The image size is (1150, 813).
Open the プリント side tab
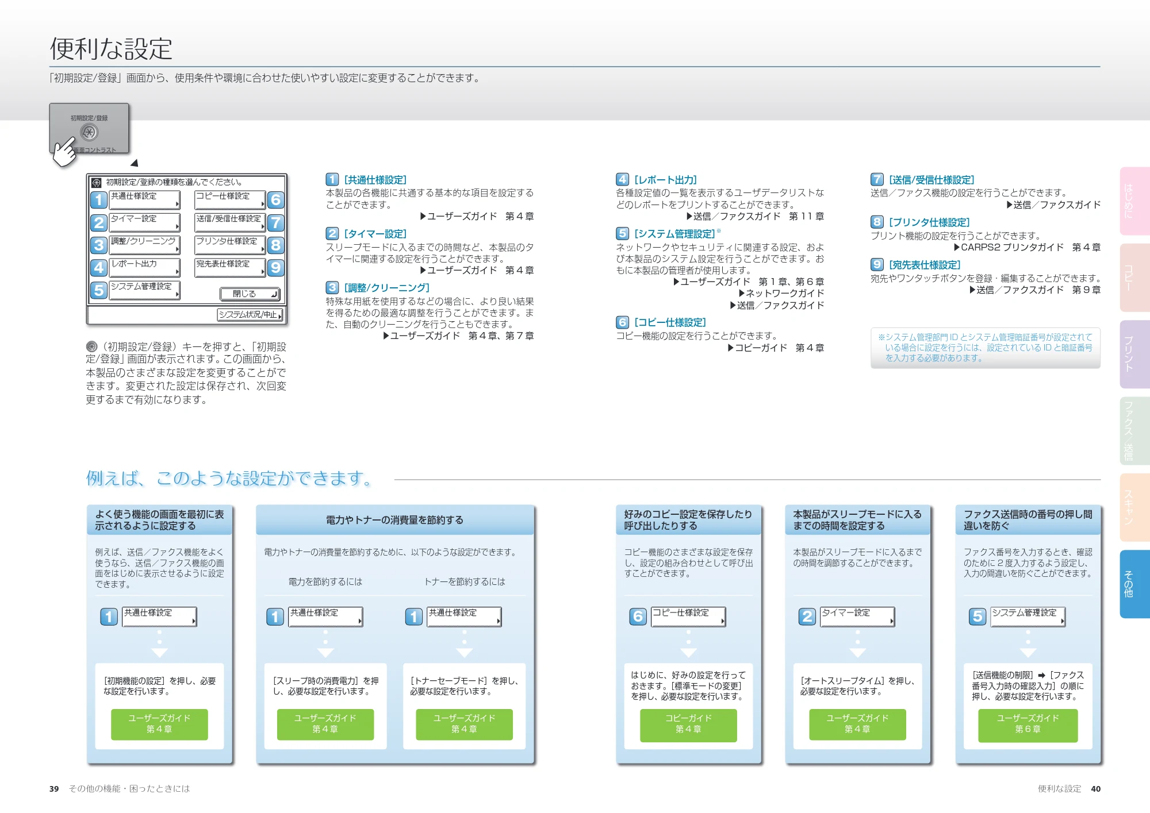click(1134, 354)
